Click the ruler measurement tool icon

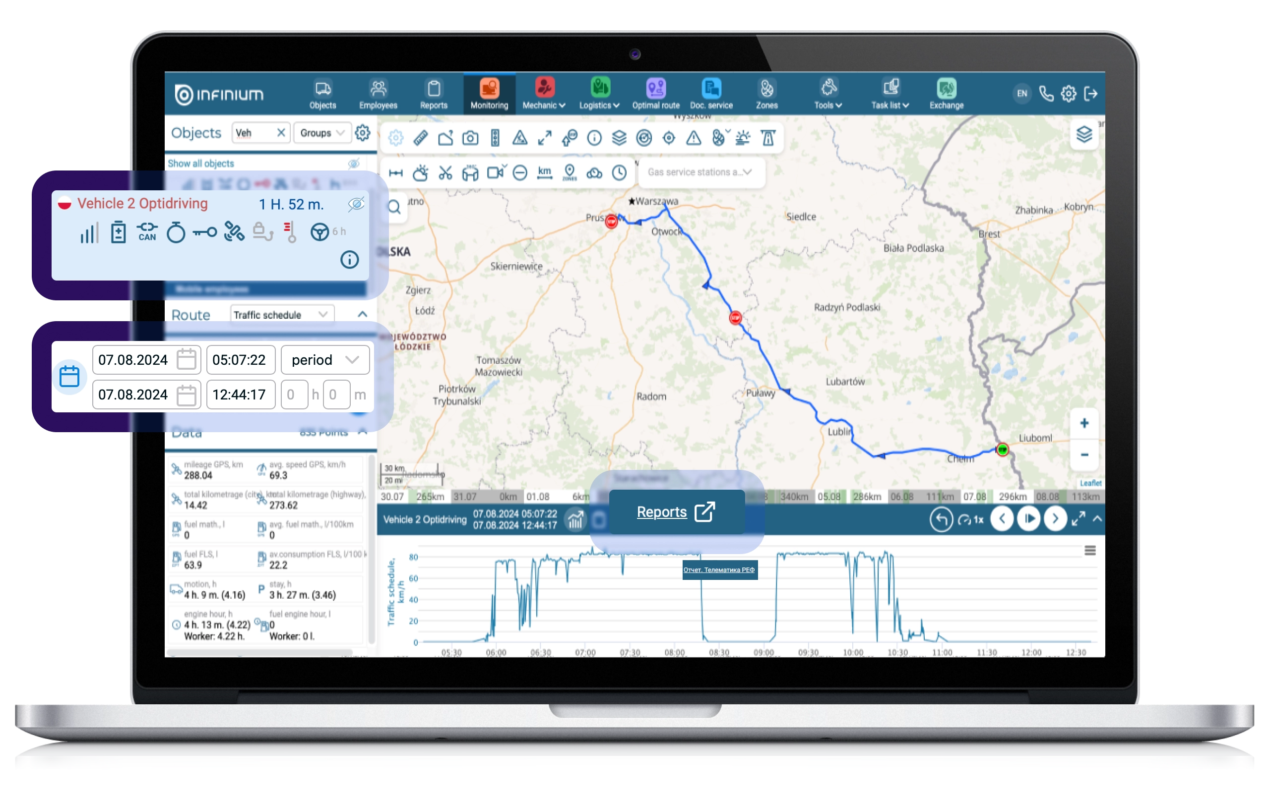pos(420,138)
